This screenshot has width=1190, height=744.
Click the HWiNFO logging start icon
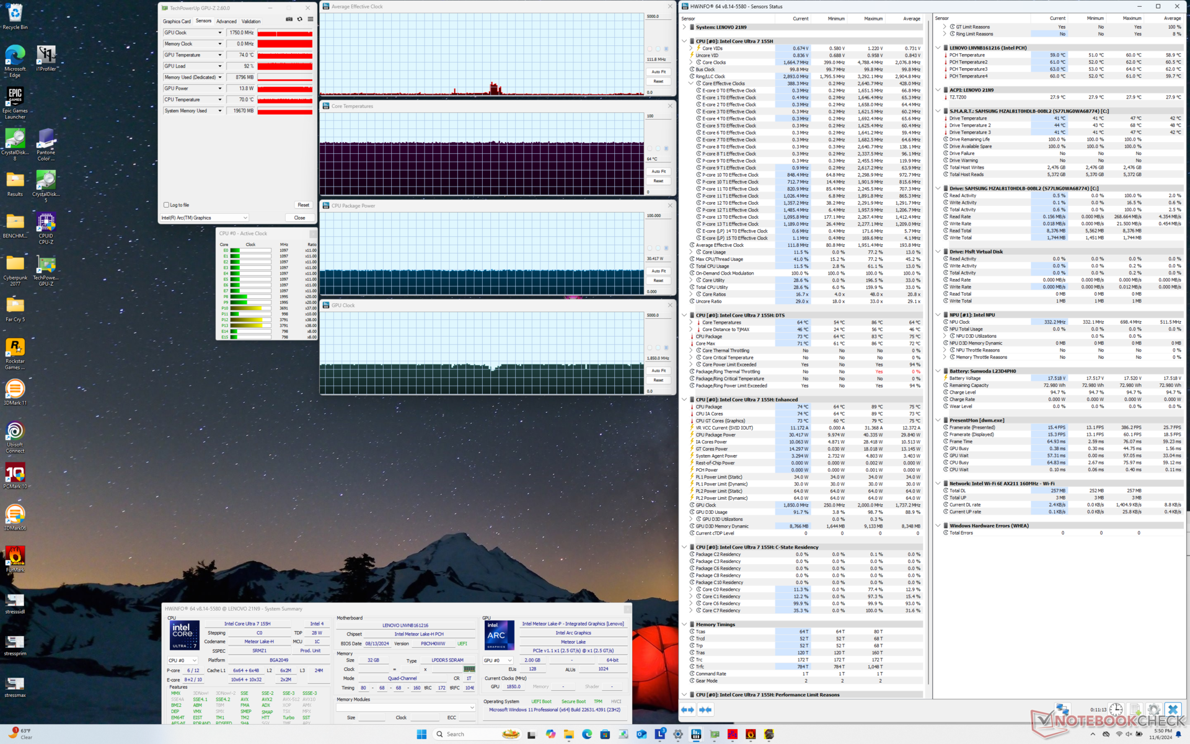(1135, 709)
